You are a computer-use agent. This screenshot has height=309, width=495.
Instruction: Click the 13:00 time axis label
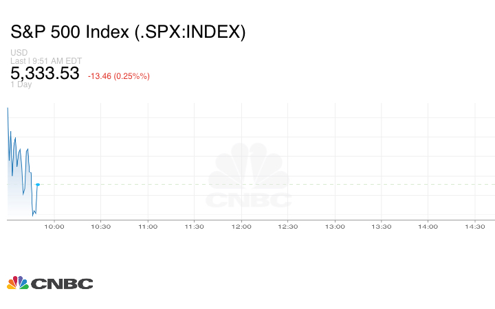(x=335, y=227)
